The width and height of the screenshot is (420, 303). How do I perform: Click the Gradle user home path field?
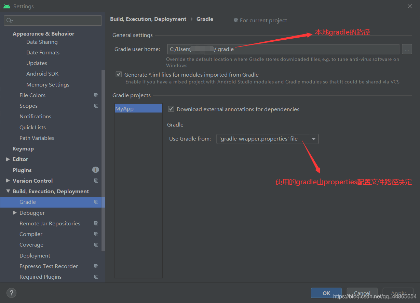point(283,49)
